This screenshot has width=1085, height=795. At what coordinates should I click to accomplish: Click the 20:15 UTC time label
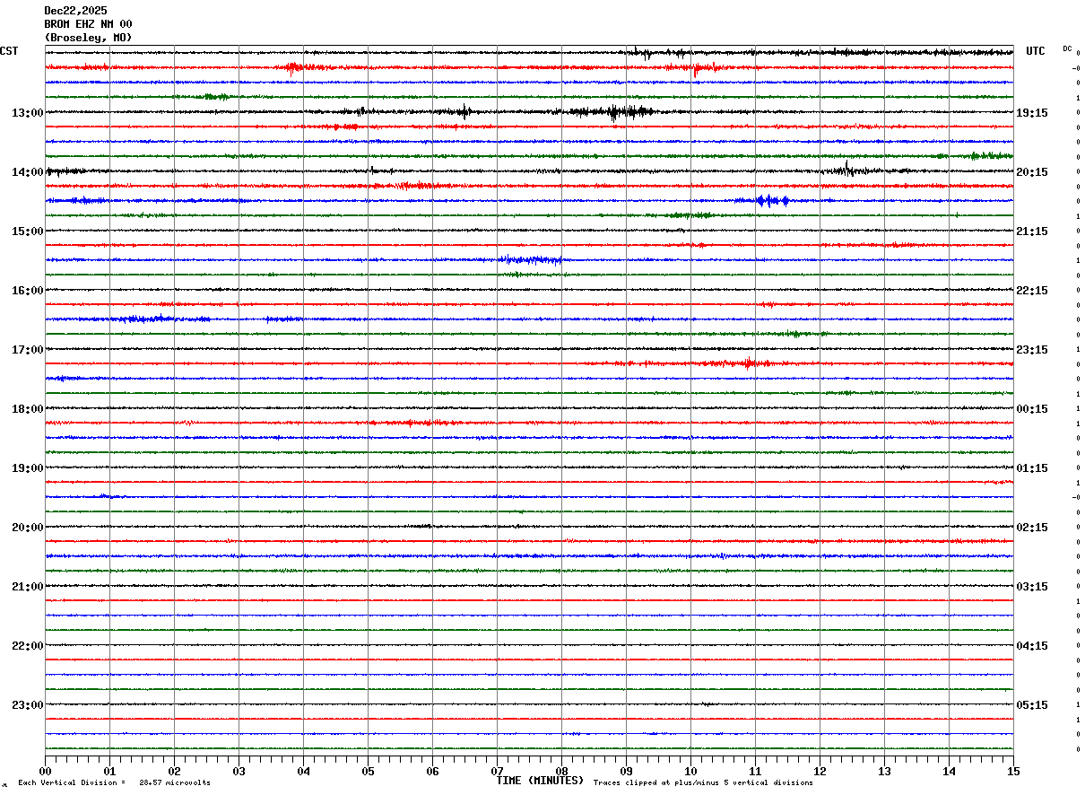1032,172
